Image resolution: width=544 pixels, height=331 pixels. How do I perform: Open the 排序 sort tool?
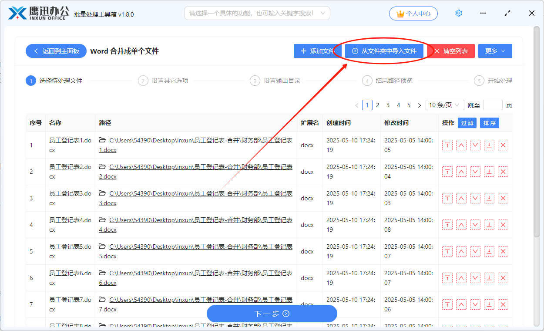click(489, 123)
